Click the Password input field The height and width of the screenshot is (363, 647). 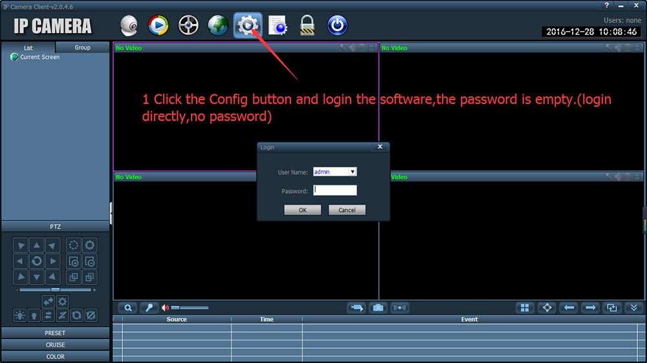pyautogui.click(x=335, y=191)
